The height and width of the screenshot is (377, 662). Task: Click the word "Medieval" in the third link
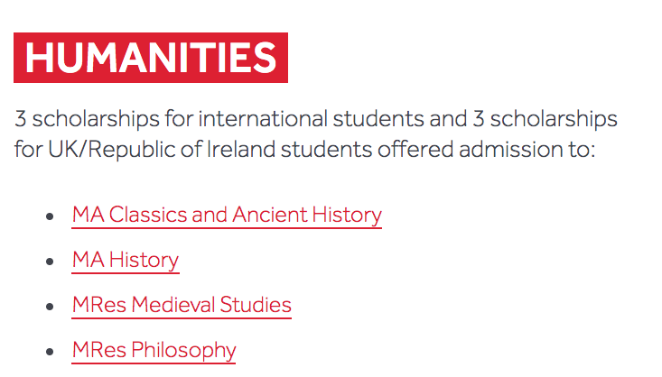pos(173,305)
